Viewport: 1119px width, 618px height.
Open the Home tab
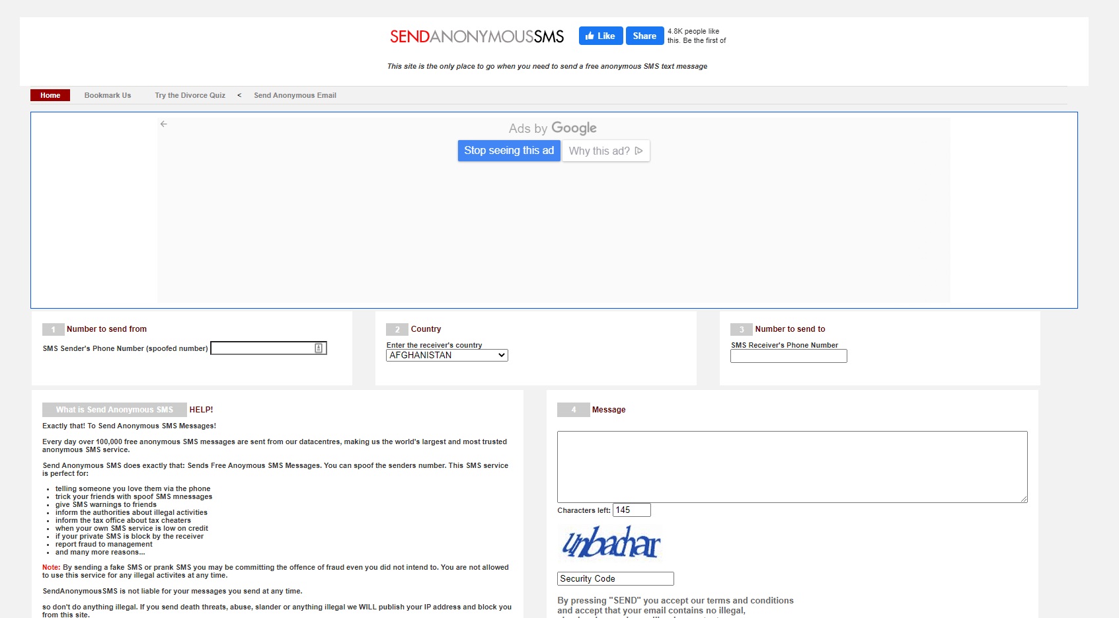point(50,95)
